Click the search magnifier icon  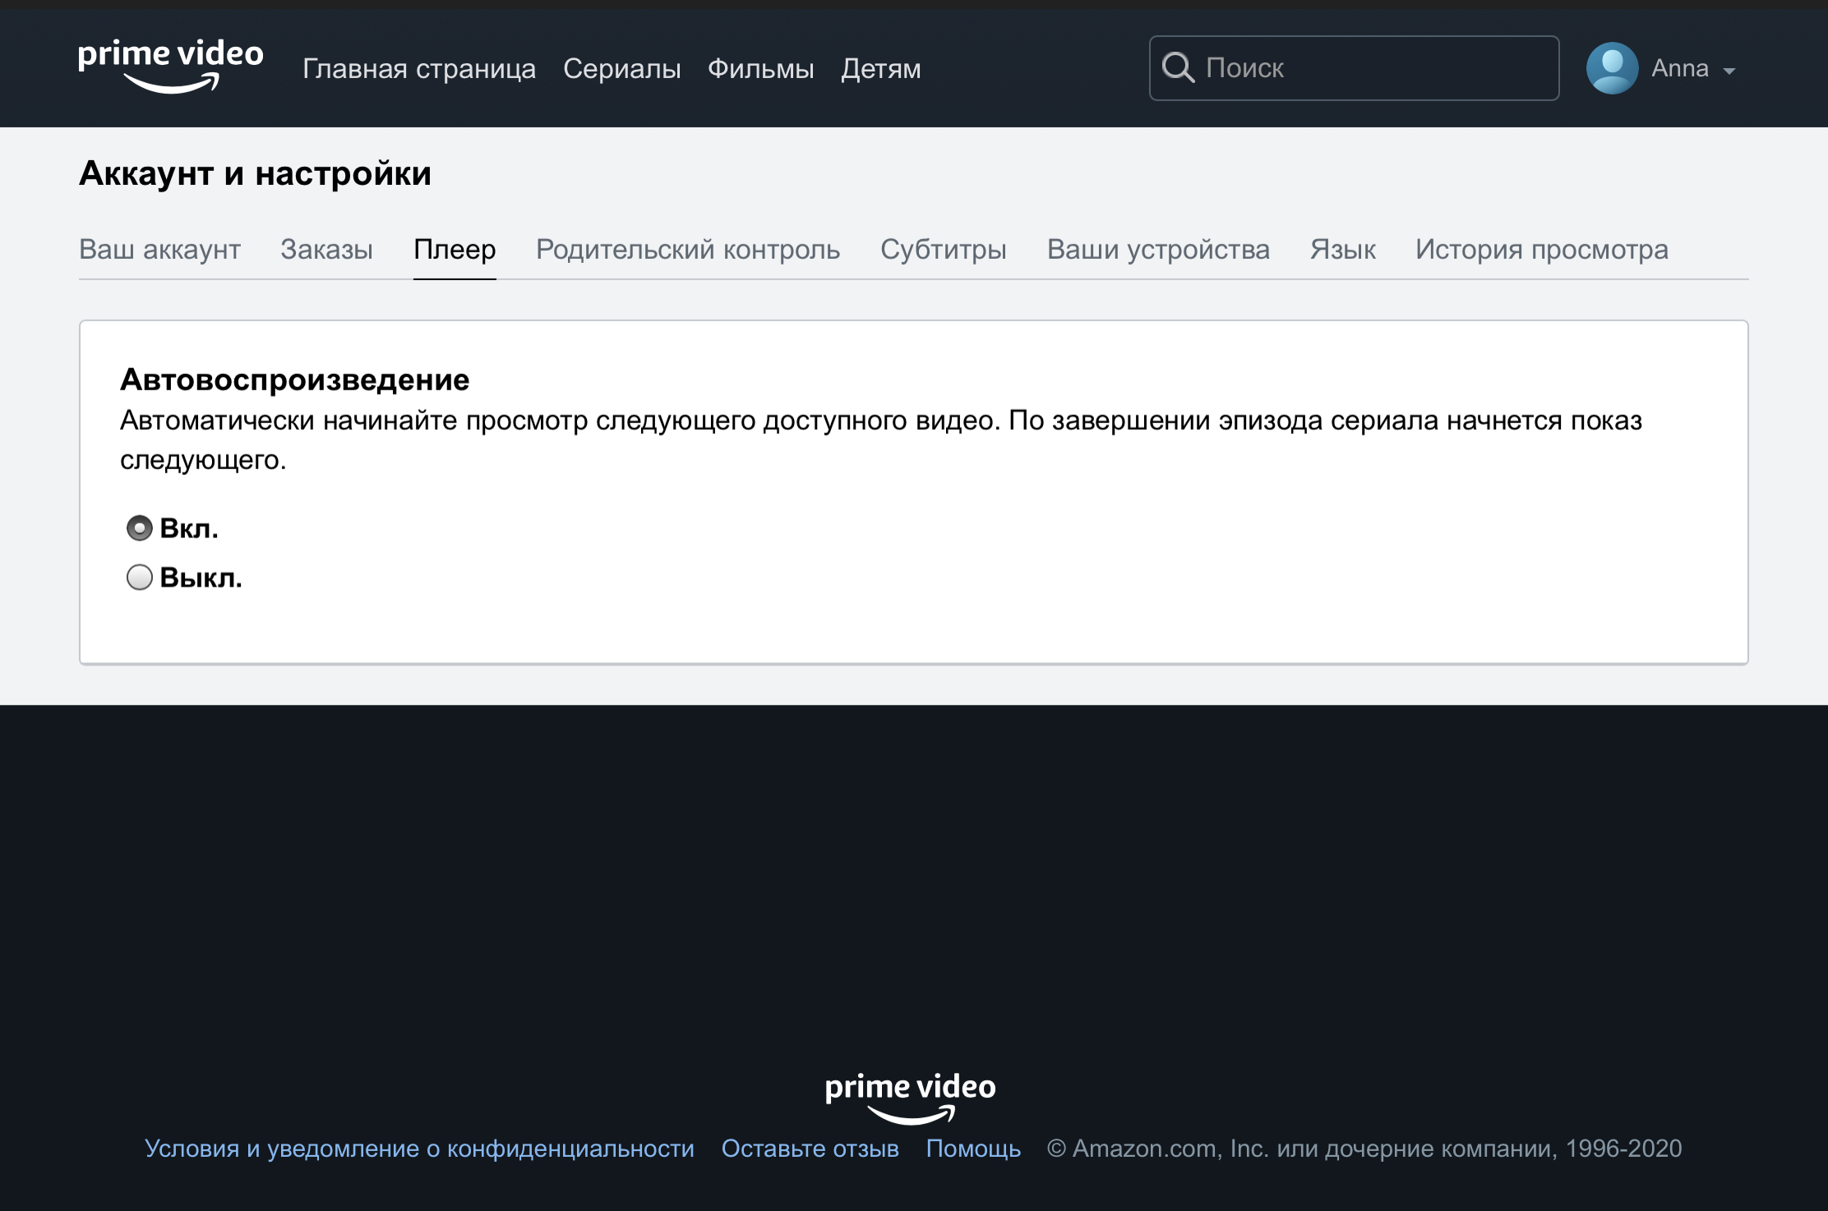click(1177, 67)
